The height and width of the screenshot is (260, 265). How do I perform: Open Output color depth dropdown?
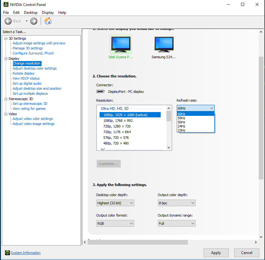coord(176,203)
